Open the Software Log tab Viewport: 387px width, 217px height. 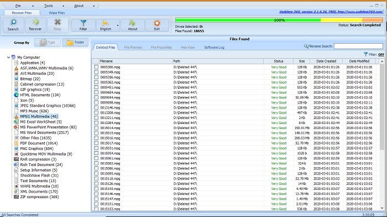point(215,47)
